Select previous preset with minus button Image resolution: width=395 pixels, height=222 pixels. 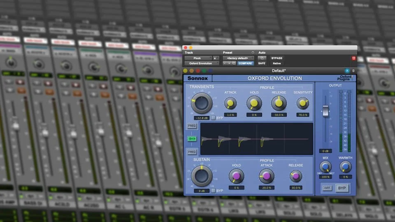(225, 63)
